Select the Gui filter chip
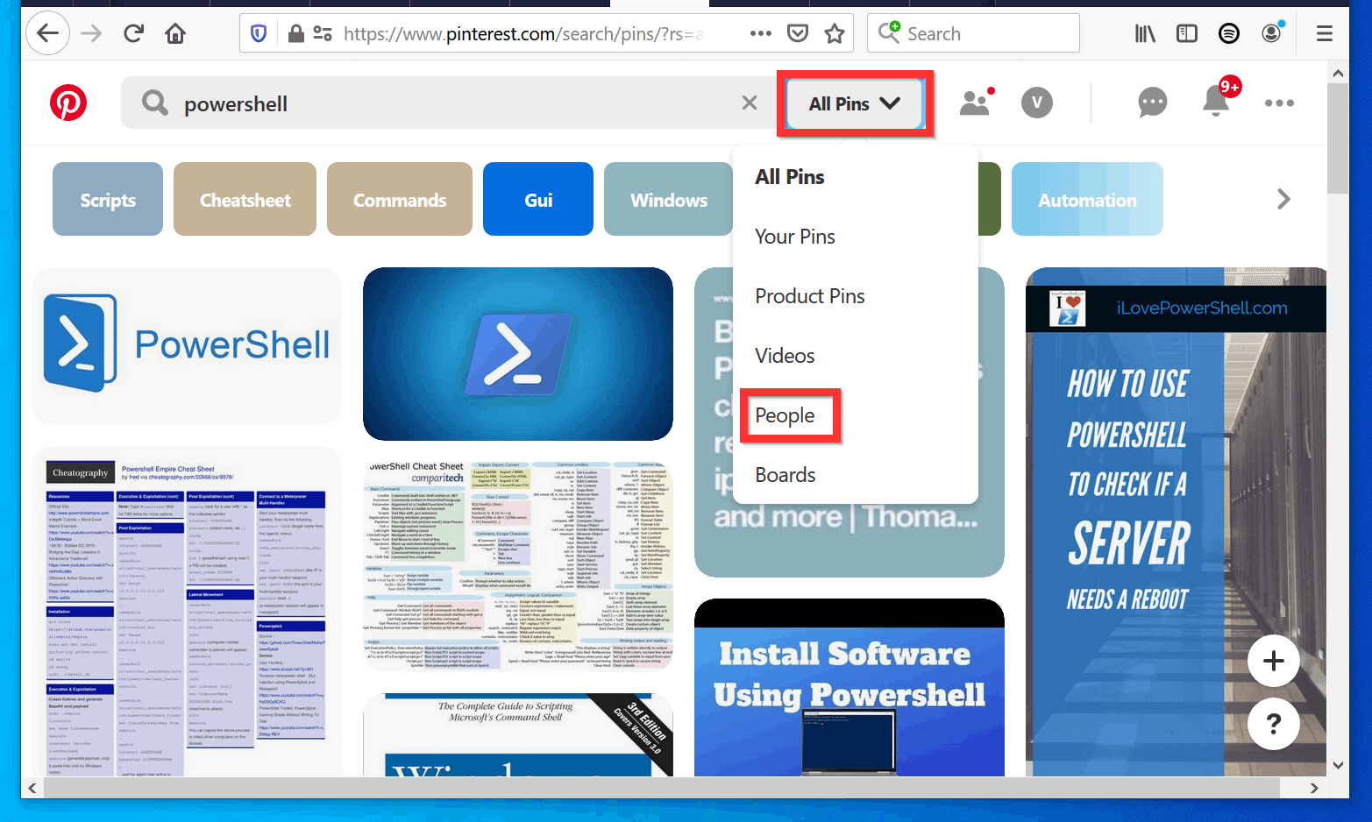1372x822 pixels. click(x=537, y=199)
